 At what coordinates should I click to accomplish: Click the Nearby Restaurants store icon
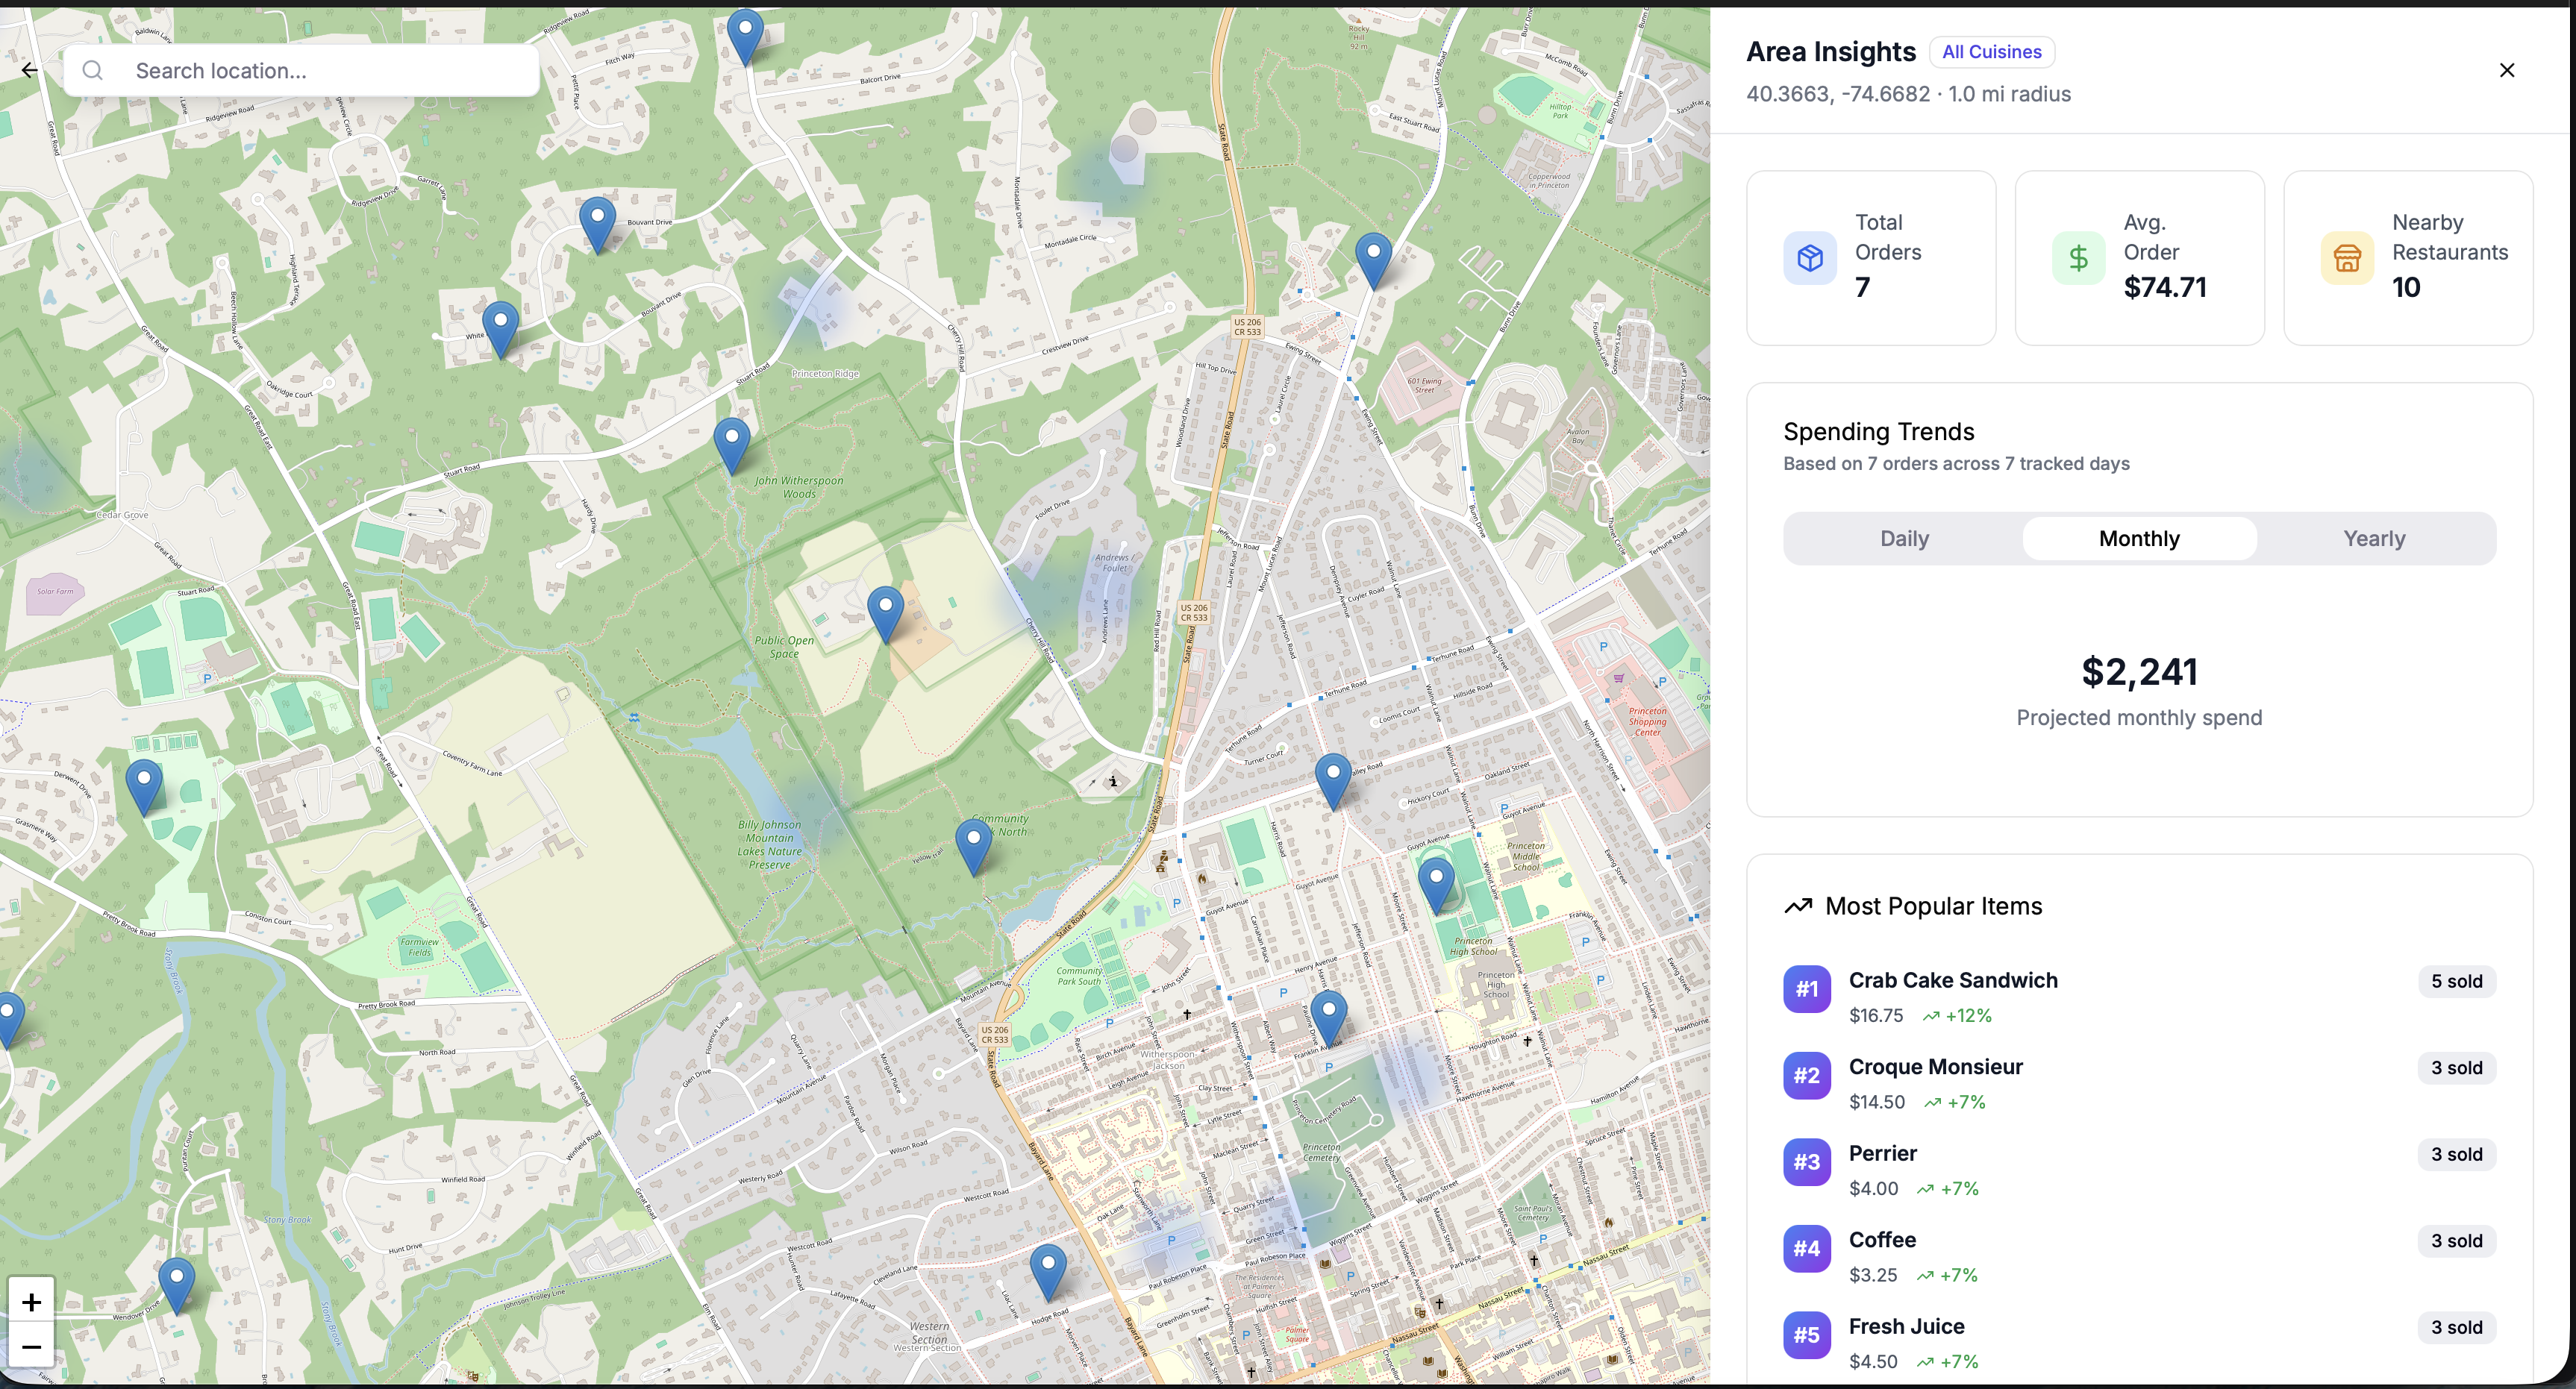click(2346, 258)
